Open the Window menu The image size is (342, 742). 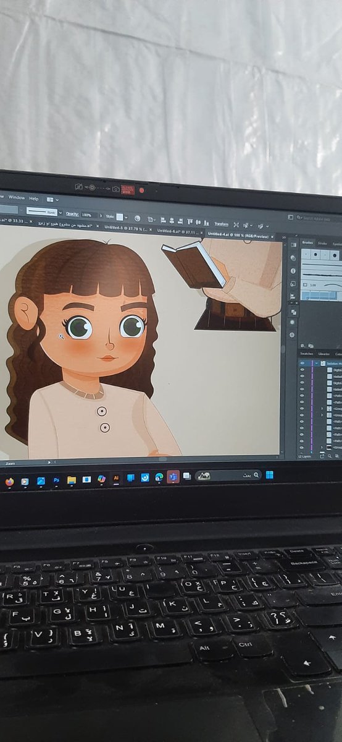17,198
